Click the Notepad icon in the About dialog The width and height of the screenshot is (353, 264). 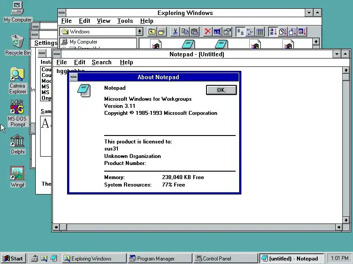pyautogui.click(x=84, y=91)
